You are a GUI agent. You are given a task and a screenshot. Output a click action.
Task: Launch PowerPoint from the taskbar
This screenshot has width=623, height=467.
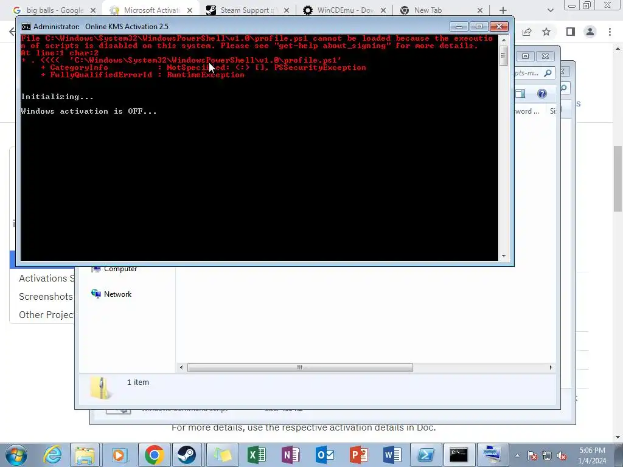pyautogui.click(x=358, y=455)
